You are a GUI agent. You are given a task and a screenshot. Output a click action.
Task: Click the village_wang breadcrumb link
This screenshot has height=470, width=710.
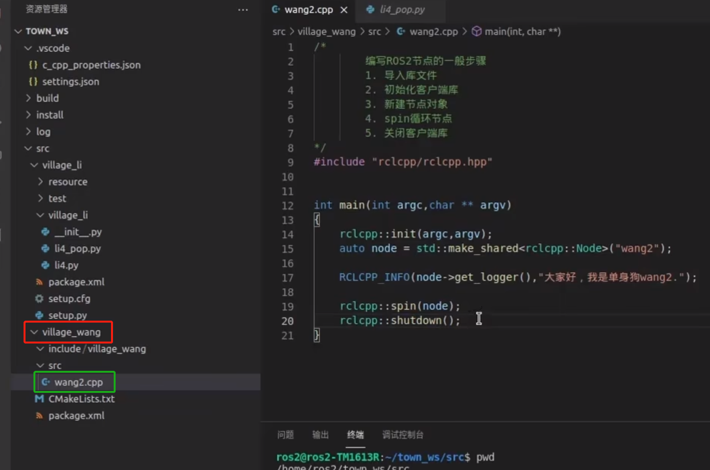(x=326, y=32)
